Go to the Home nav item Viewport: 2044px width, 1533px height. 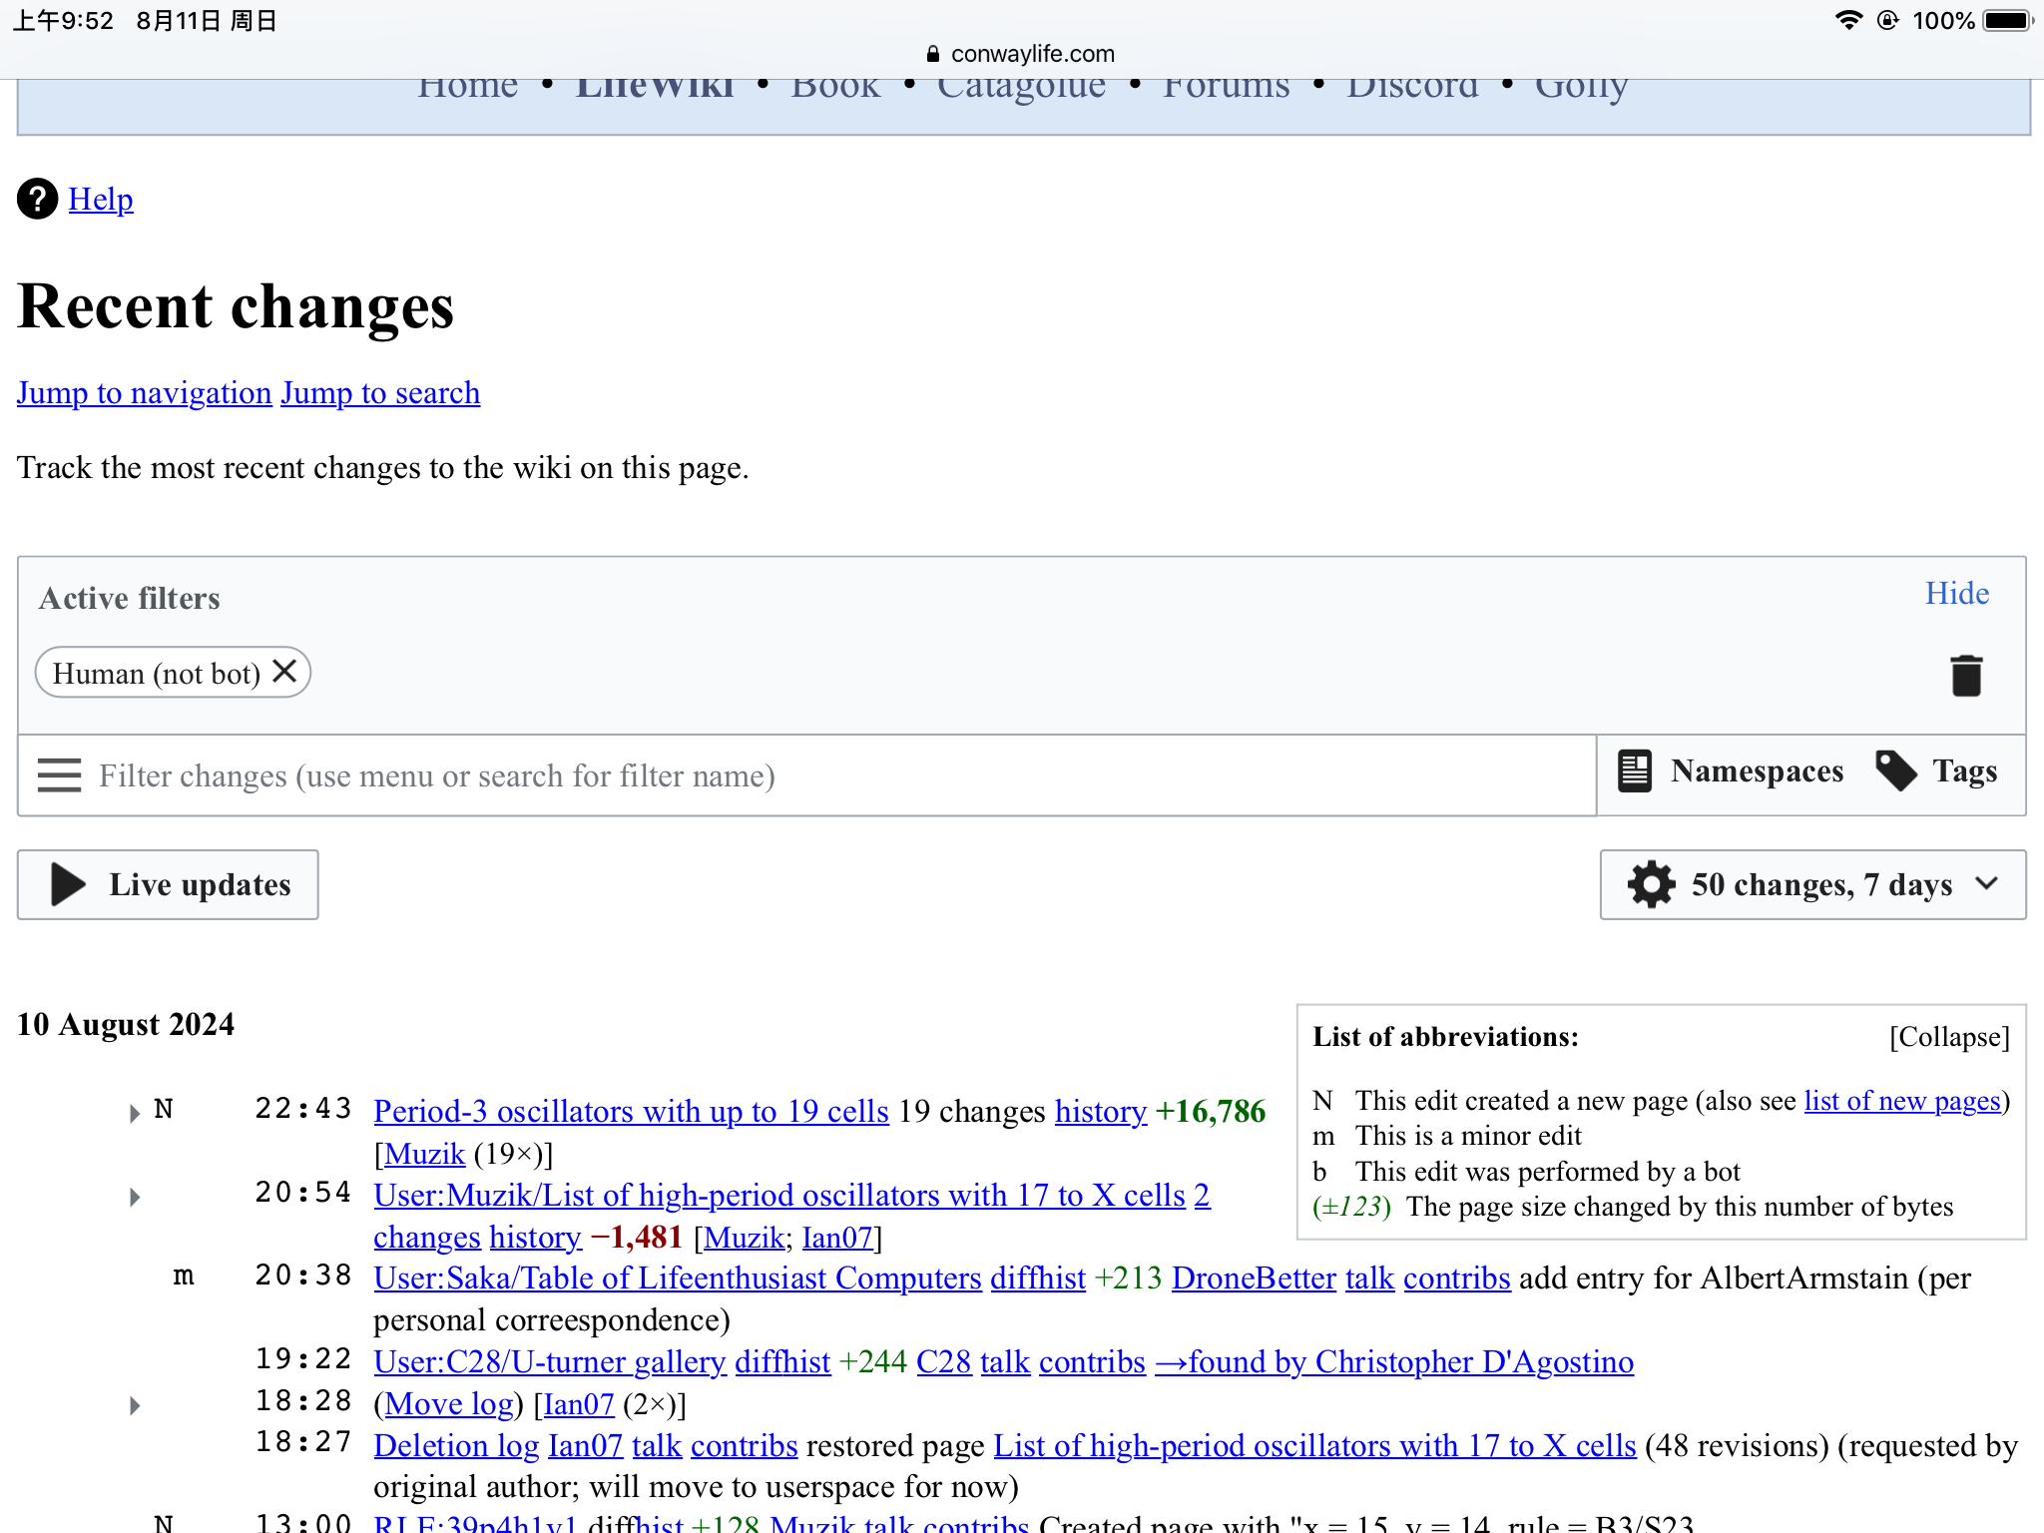pos(468,87)
